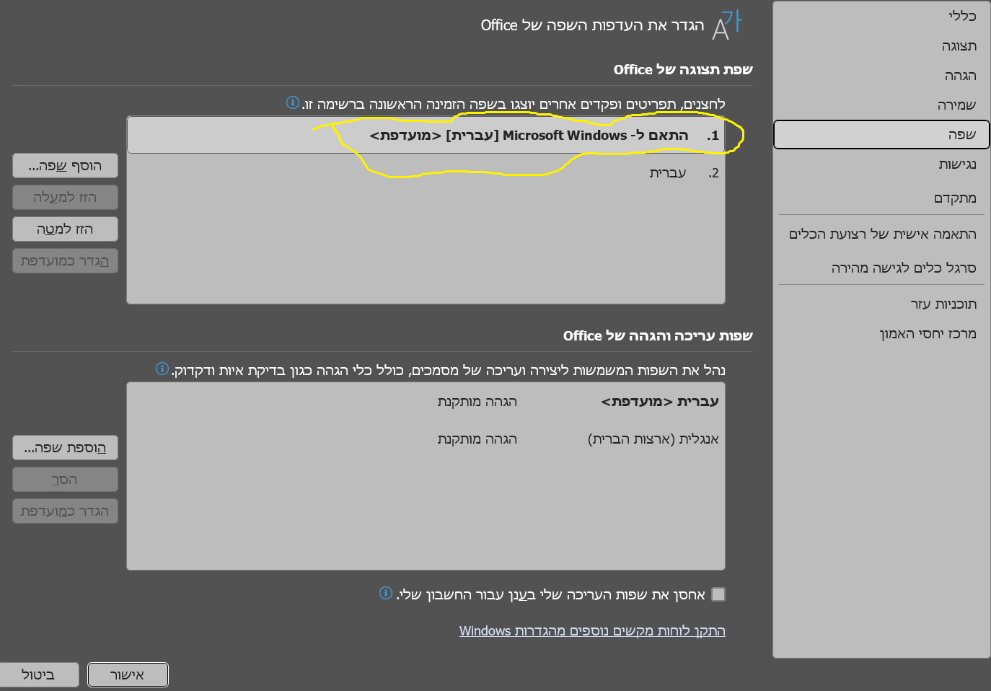Click the הוסף שפה button to add display language

tap(65, 165)
